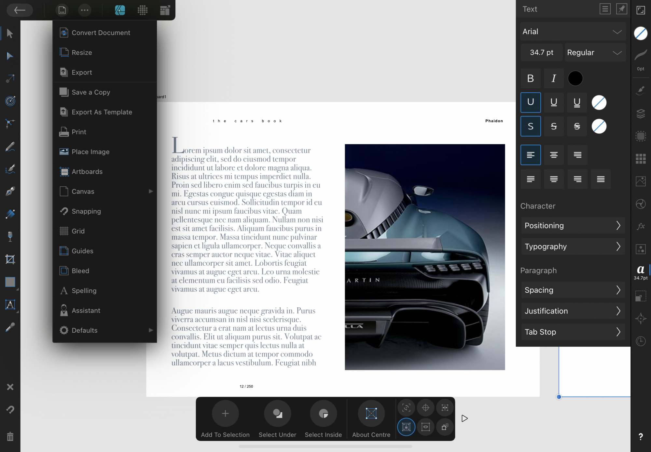Image resolution: width=651 pixels, height=452 pixels.
Task: Select the Crop tool
Action: tap(10, 259)
